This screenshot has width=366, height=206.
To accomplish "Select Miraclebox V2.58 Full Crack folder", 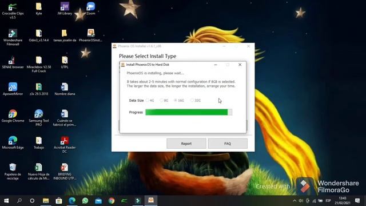I will [39, 64].
